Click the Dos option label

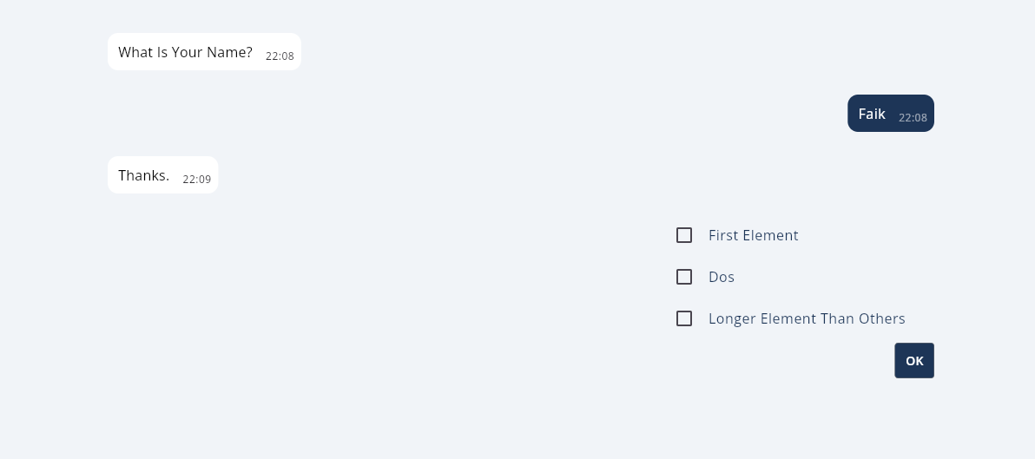pos(722,277)
